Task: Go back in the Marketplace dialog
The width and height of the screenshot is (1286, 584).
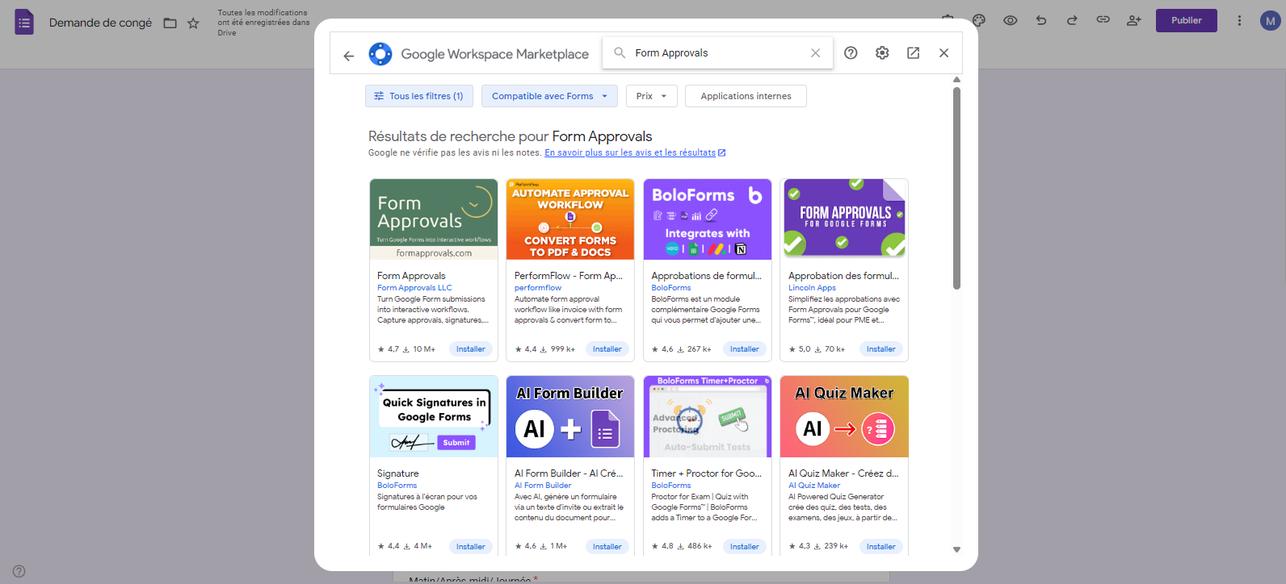Action: click(348, 56)
